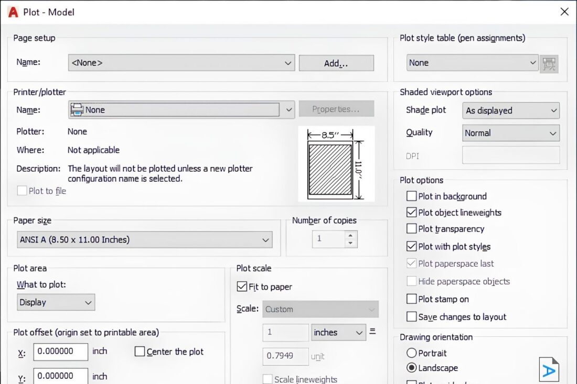Open the Quality dropdown
Image resolution: width=577 pixels, height=384 pixels.
(511, 133)
